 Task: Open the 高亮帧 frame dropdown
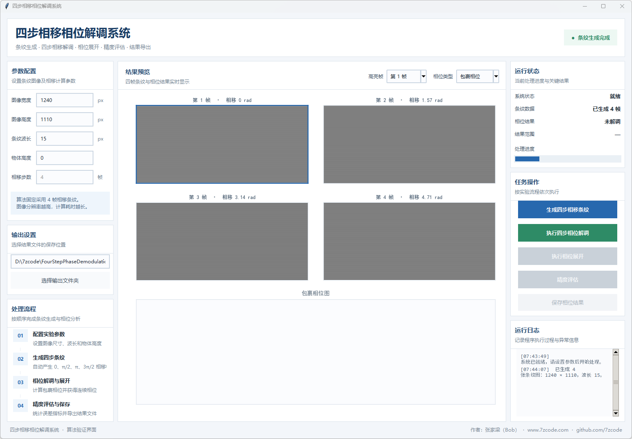pos(406,76)
